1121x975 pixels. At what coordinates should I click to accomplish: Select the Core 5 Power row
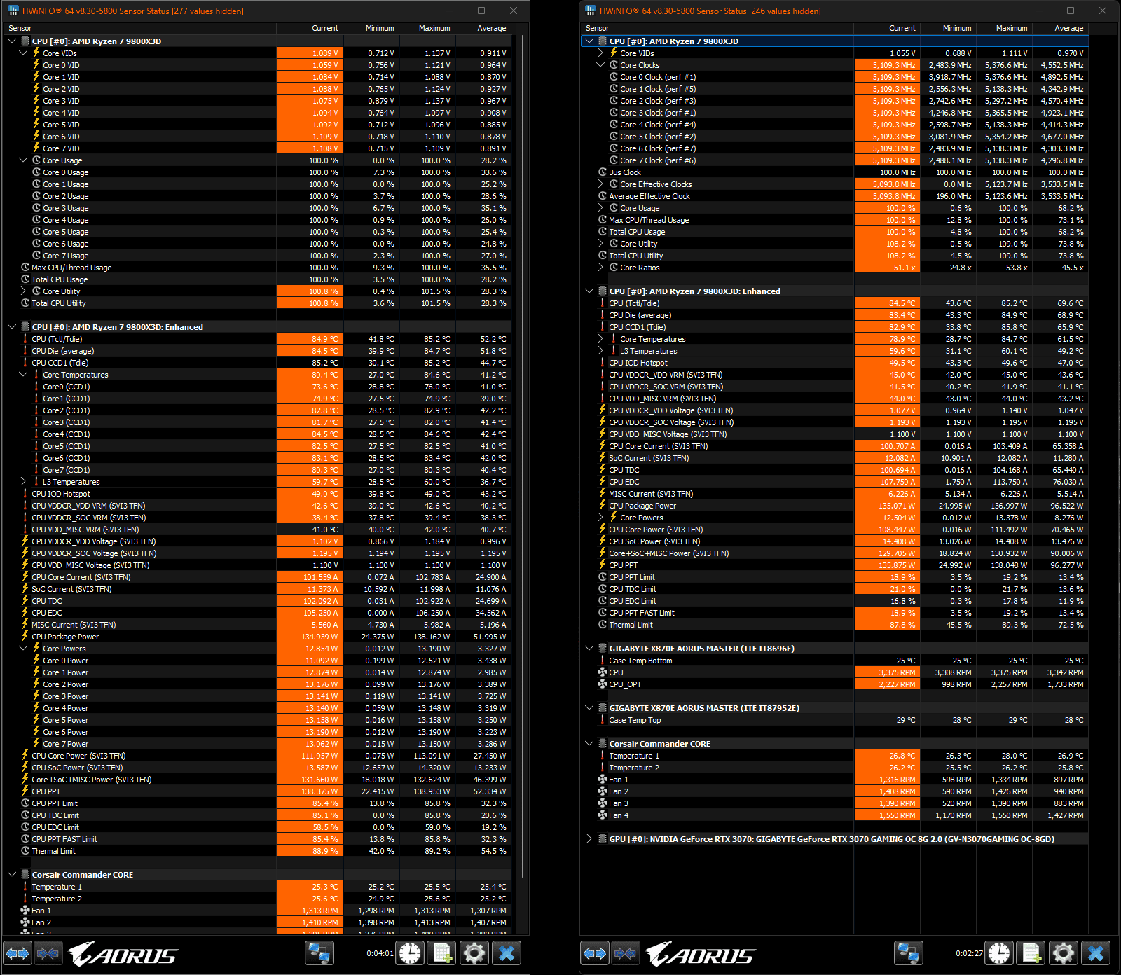pyautogui.click(x=257, y=720)
